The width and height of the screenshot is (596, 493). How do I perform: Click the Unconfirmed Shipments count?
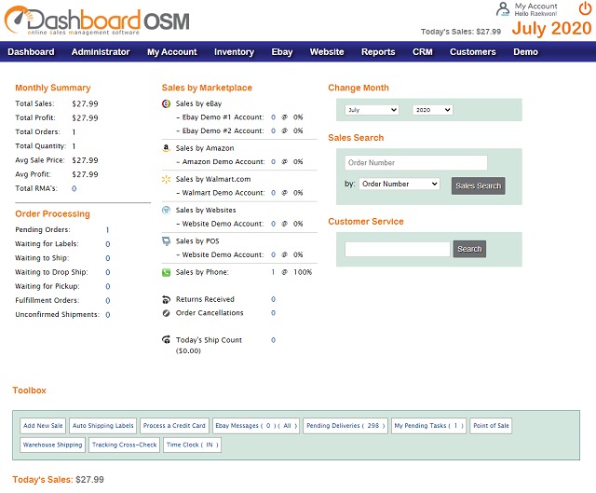(108, 315)
